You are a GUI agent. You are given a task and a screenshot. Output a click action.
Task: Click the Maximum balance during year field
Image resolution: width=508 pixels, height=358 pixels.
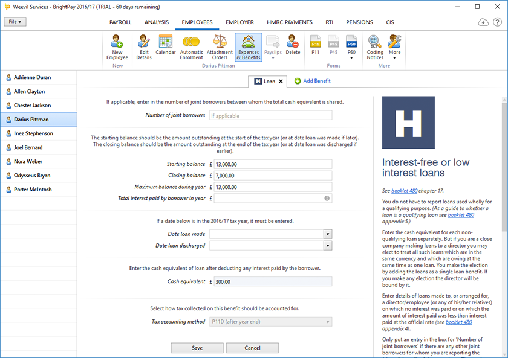273,187
